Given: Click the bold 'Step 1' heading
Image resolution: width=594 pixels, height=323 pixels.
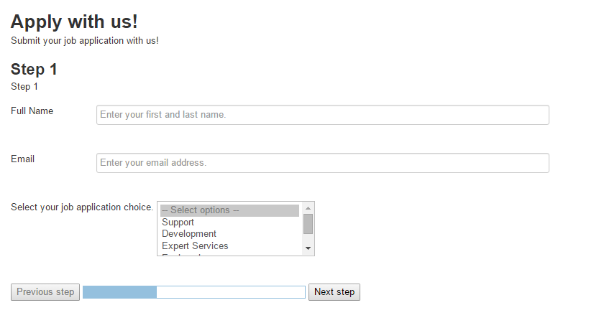Looking at the screenshot, I should 34,70.
